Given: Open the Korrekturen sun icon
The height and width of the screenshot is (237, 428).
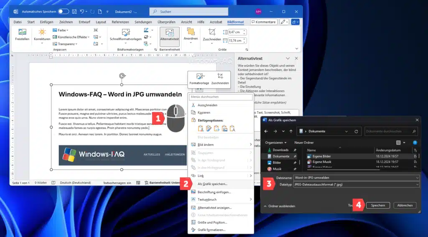Looking at the screenshot, I should (x=42, y=32).
